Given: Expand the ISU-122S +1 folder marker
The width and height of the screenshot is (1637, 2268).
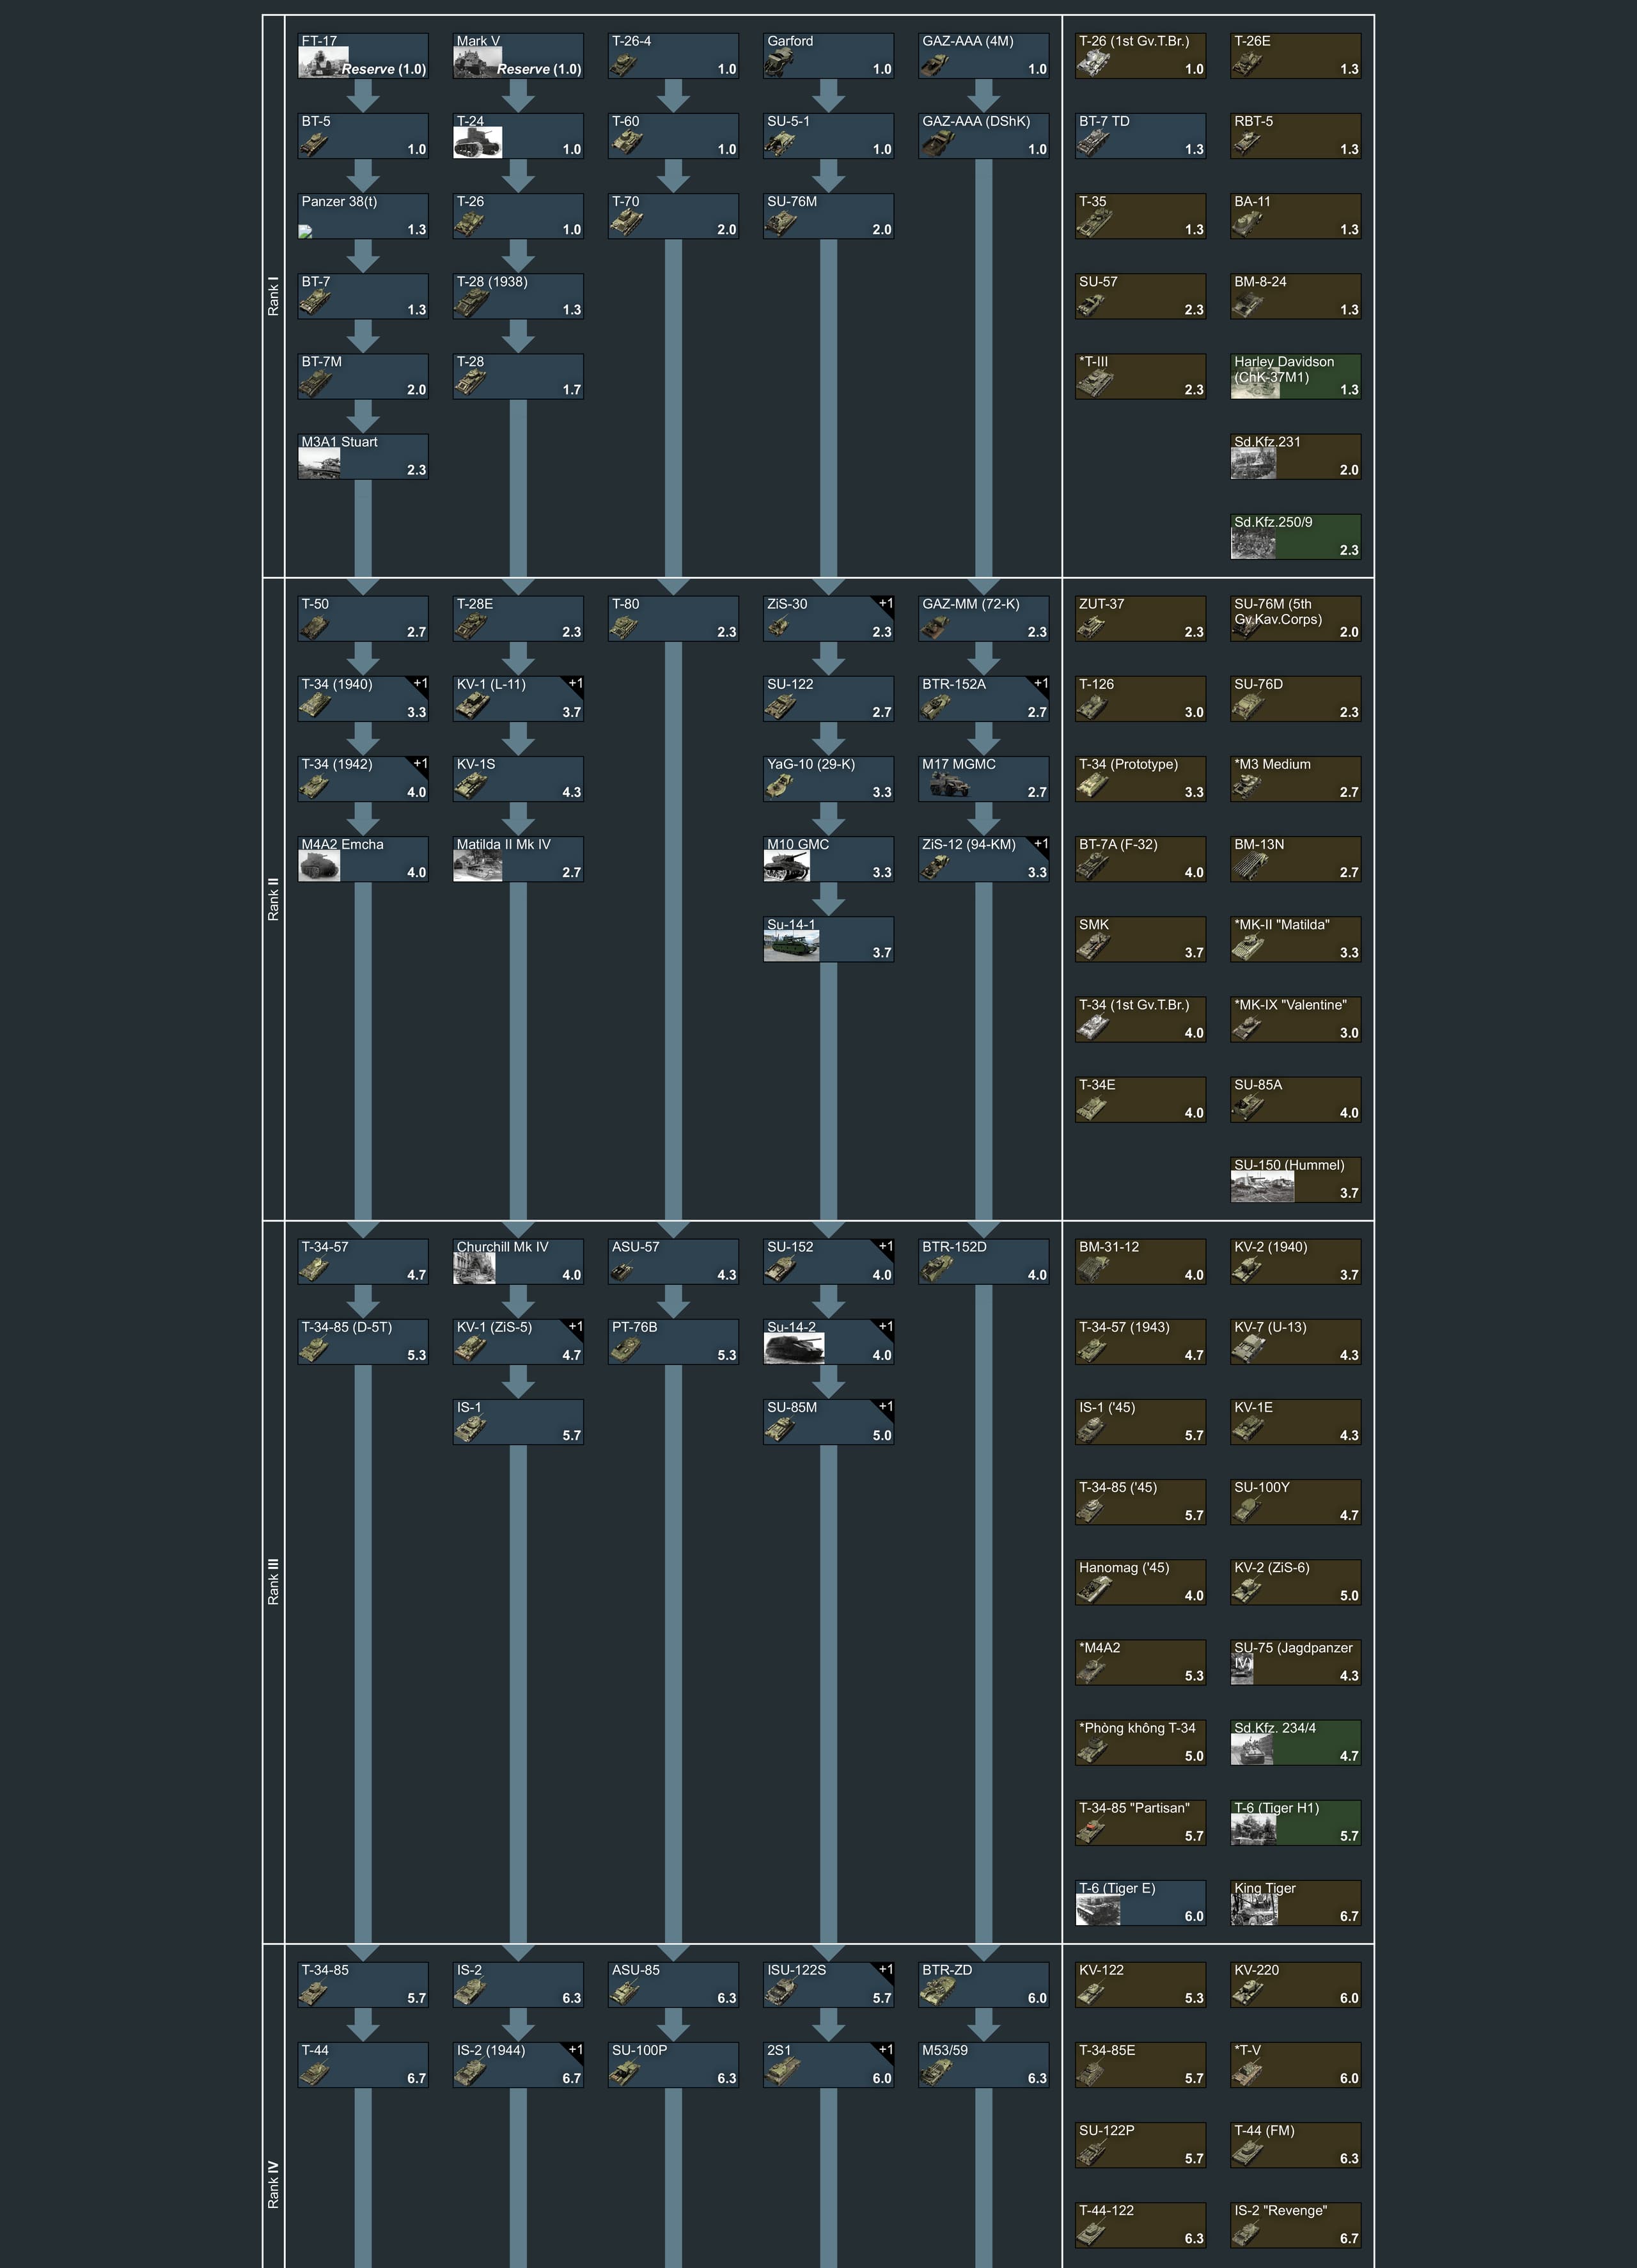Looking at the screenshot, I should tap(885, 1969).
